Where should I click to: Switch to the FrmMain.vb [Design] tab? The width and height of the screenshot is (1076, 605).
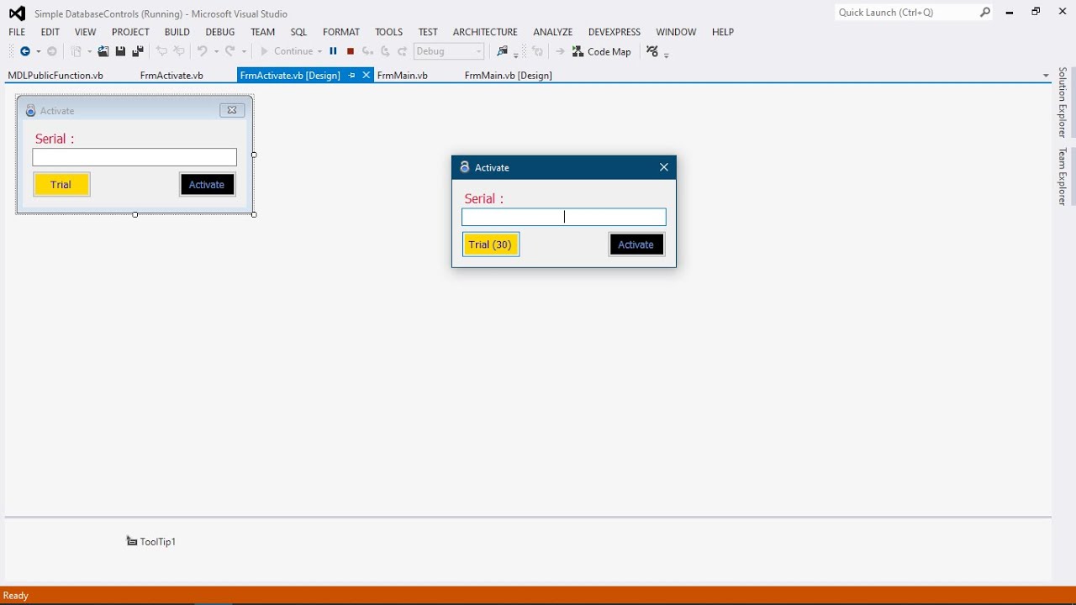point(508,76)
